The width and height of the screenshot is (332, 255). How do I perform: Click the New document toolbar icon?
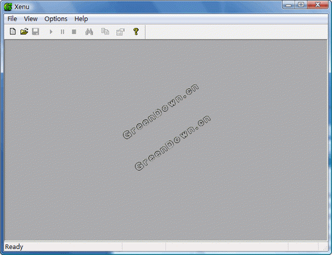click(x=13, y=32)
